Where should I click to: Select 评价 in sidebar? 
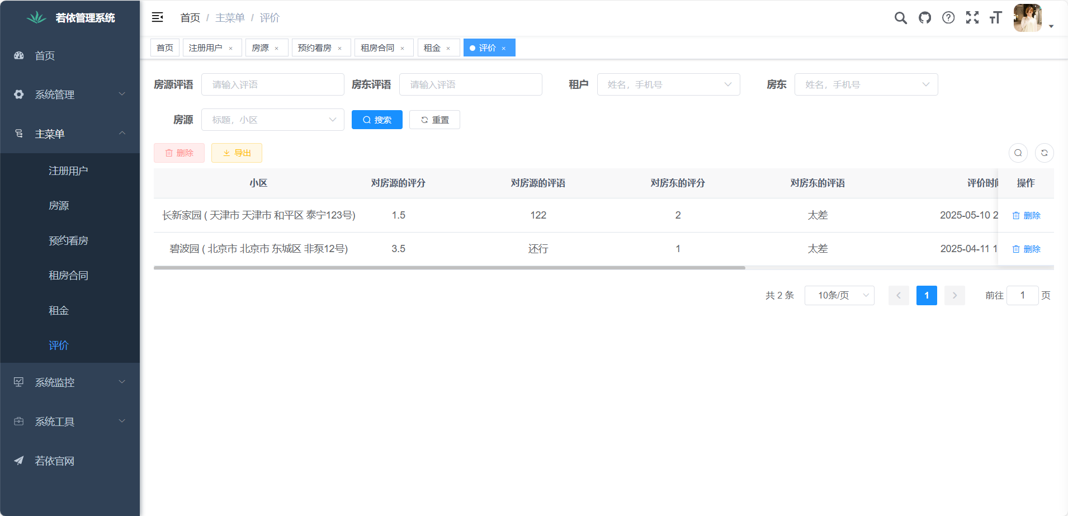tap(70, 345)
